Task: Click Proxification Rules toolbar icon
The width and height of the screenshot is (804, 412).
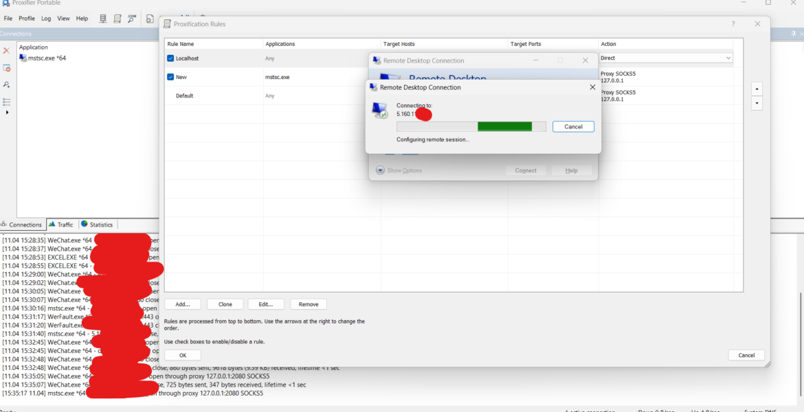Action: click(118, 19)
